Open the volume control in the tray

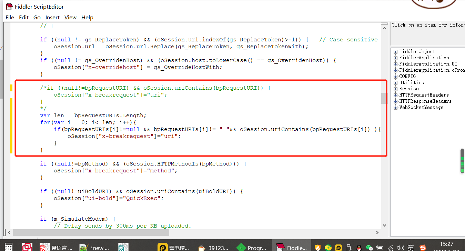click(x=400, y=248)
